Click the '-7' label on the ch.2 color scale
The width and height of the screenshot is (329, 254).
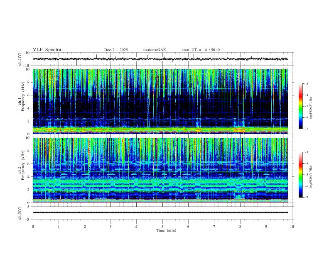(306, 198)
